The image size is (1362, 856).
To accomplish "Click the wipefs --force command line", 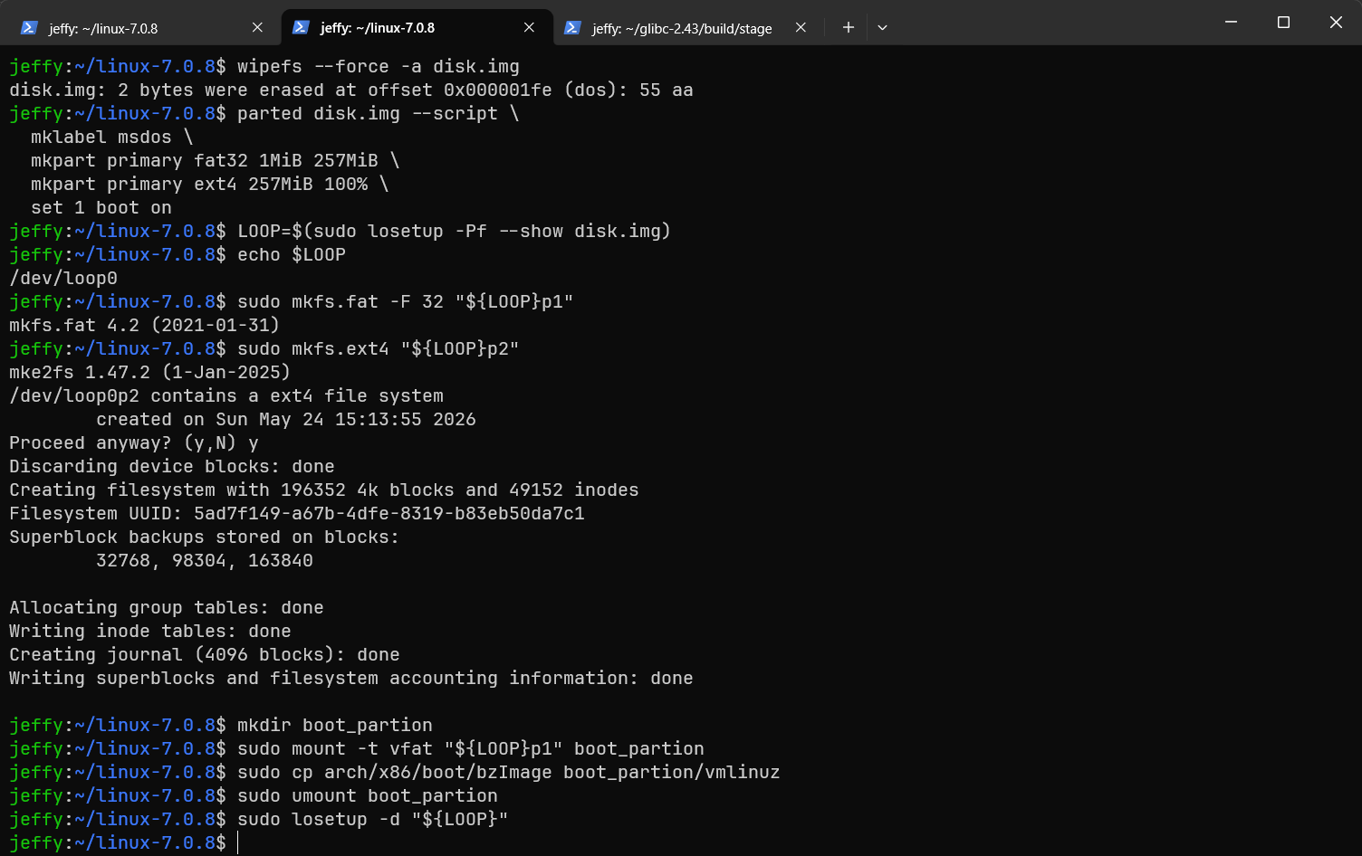I will [379, 66].
